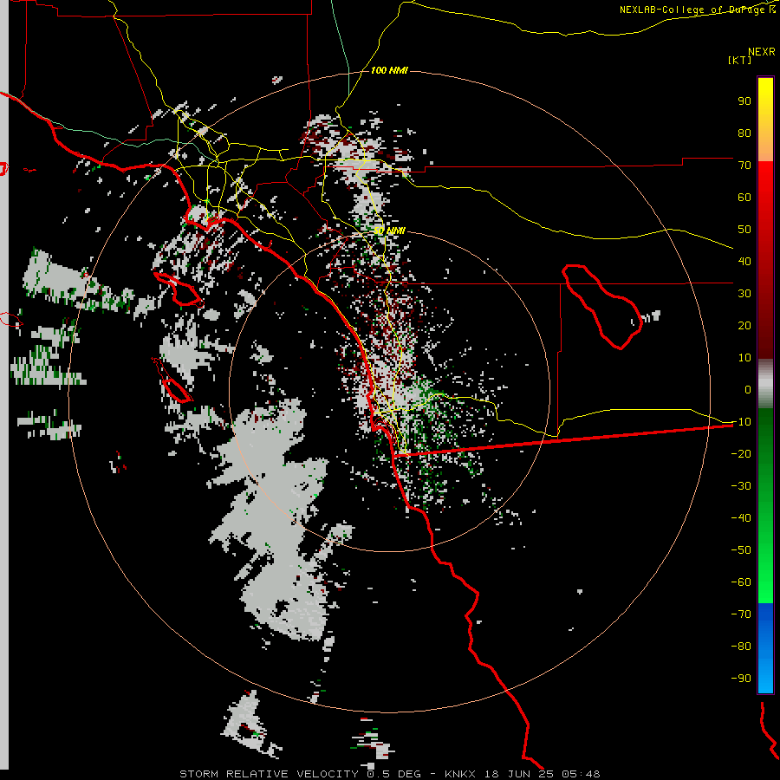
Task: Select the -90 scale value
Action: coord(741,679)
